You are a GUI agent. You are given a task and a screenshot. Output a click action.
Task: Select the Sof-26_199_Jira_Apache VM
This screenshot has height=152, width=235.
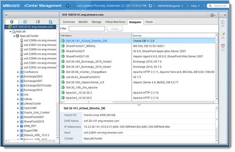coord(82,87)
